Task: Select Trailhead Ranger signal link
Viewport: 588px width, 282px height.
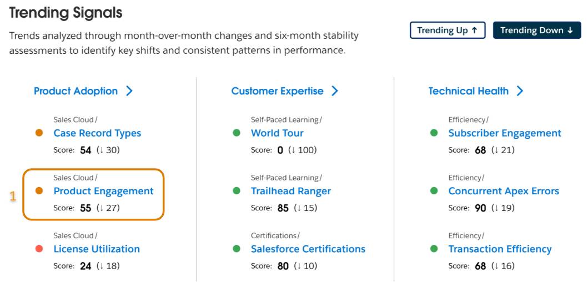Action: point(290,191)
